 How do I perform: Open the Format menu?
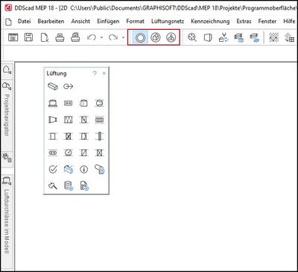pyautogui.click(x=135, y=22)
